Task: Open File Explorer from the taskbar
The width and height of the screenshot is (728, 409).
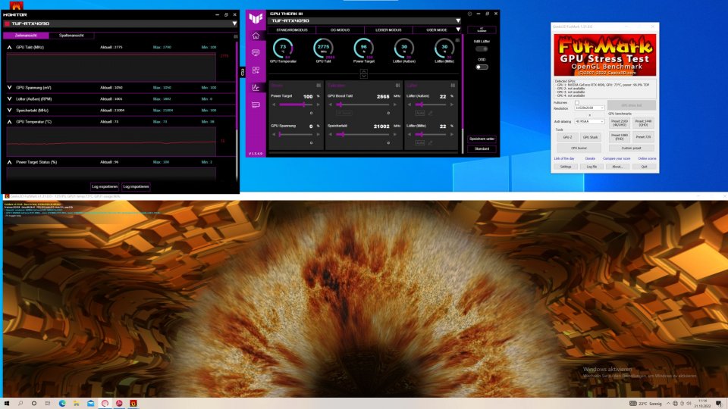Action: pos(76,404)
